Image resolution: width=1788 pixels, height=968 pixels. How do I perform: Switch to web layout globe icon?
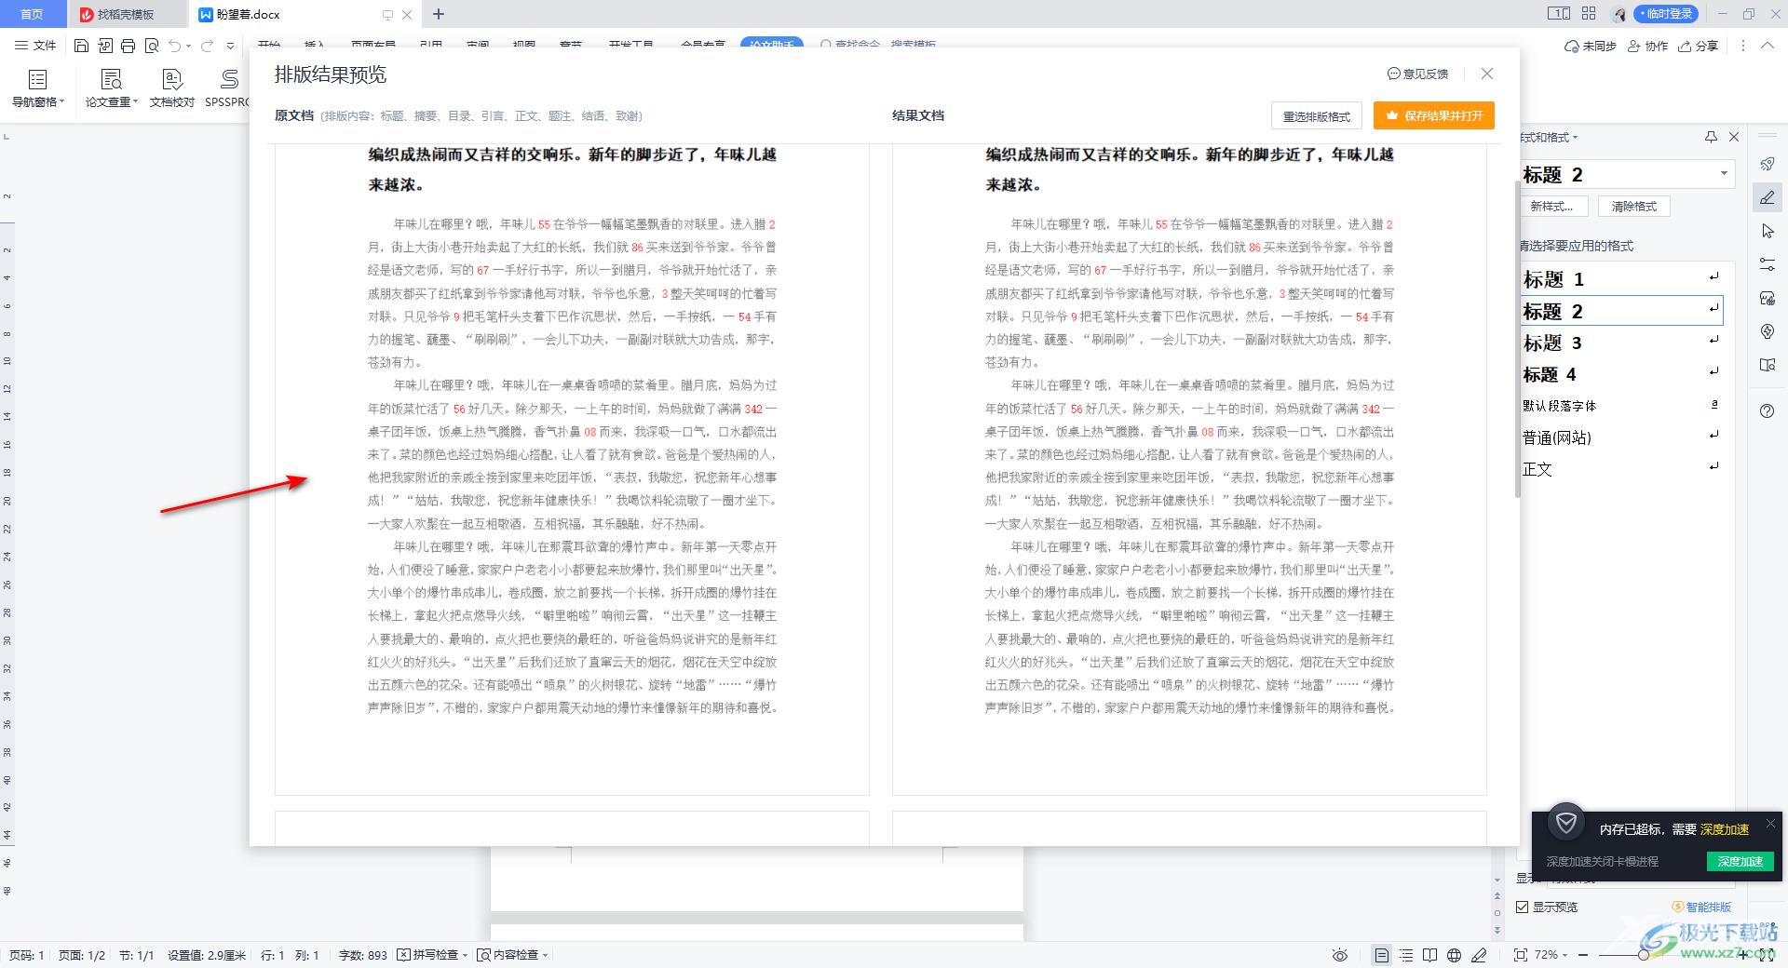click(1454, 955)
